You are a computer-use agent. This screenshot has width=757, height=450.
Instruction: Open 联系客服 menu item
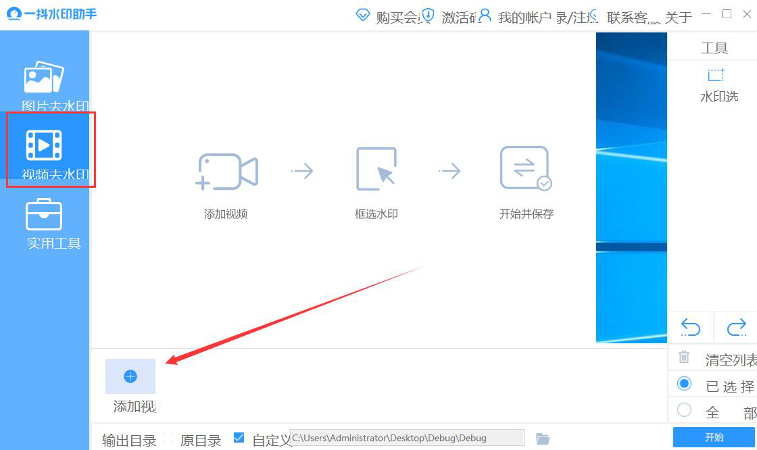(633, 18)
